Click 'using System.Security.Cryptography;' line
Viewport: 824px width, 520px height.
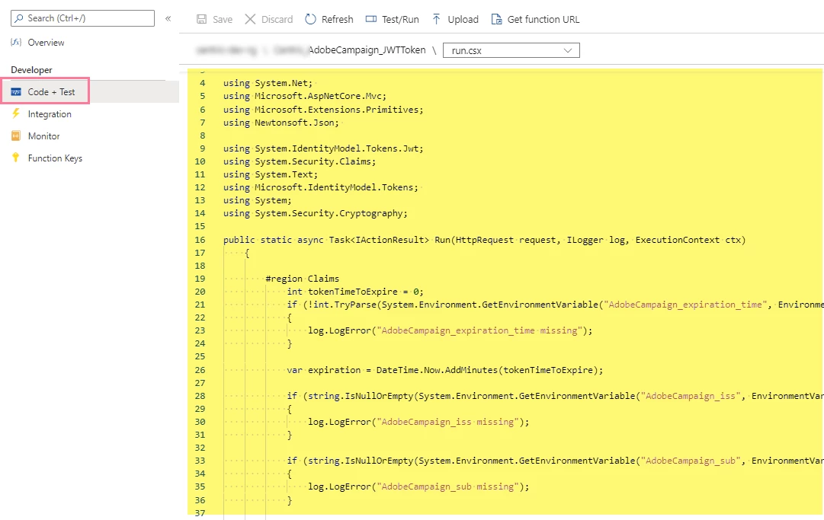(x=316, y=213)
